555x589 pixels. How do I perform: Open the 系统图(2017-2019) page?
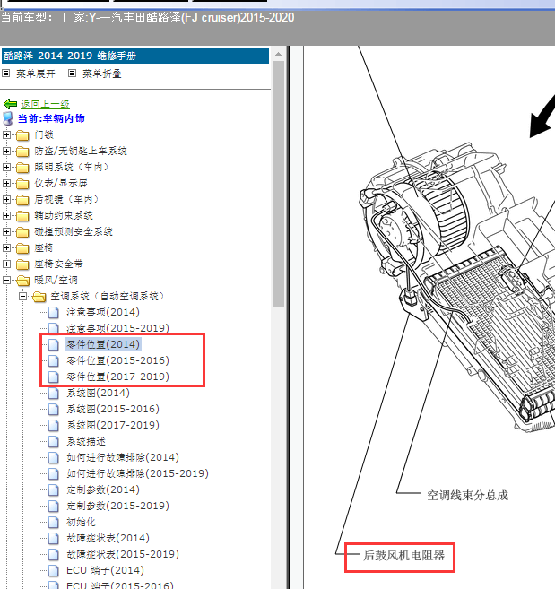click(x=113, y=425)
